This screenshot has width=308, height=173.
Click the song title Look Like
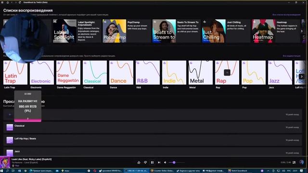31,159
